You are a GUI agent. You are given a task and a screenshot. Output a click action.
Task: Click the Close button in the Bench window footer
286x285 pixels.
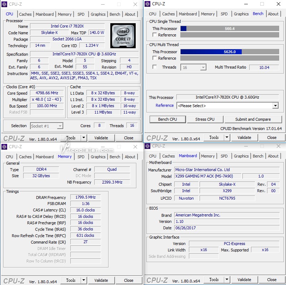pyautogui.click(x=272, y=137)
